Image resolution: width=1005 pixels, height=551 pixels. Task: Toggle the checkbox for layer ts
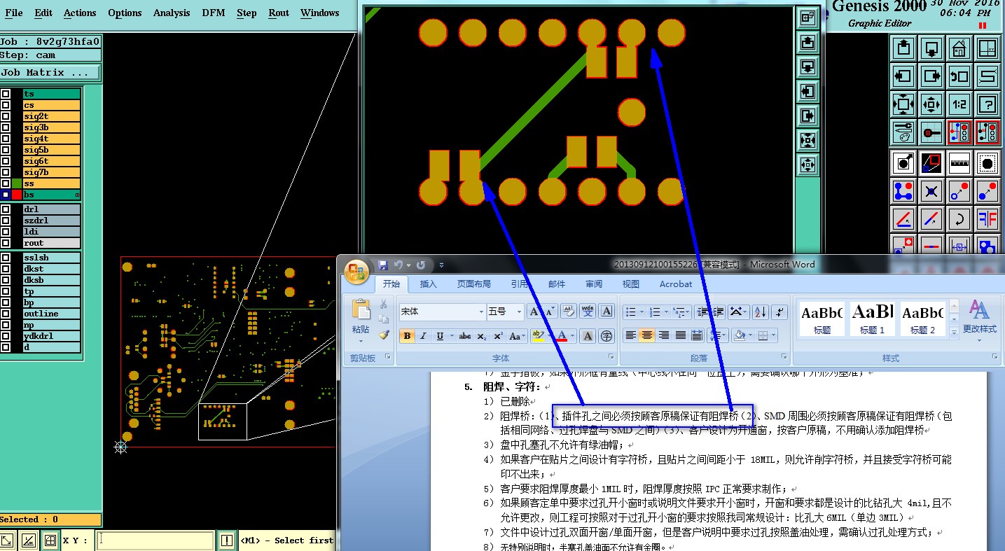[6, 94]
